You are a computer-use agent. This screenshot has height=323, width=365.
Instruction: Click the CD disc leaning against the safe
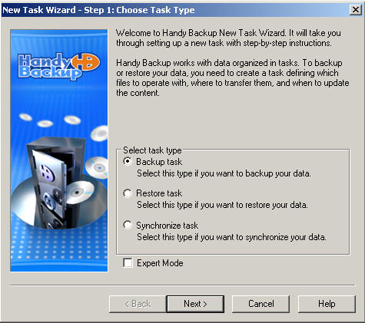[79, 192]
